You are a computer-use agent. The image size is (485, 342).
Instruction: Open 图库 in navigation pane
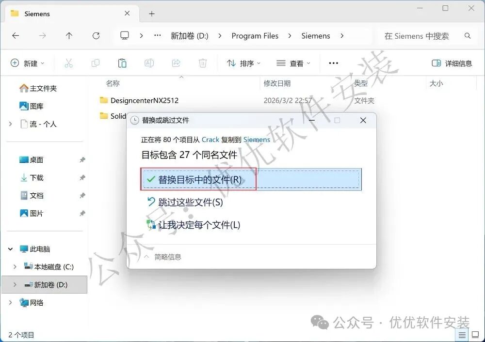pos(31,106)
